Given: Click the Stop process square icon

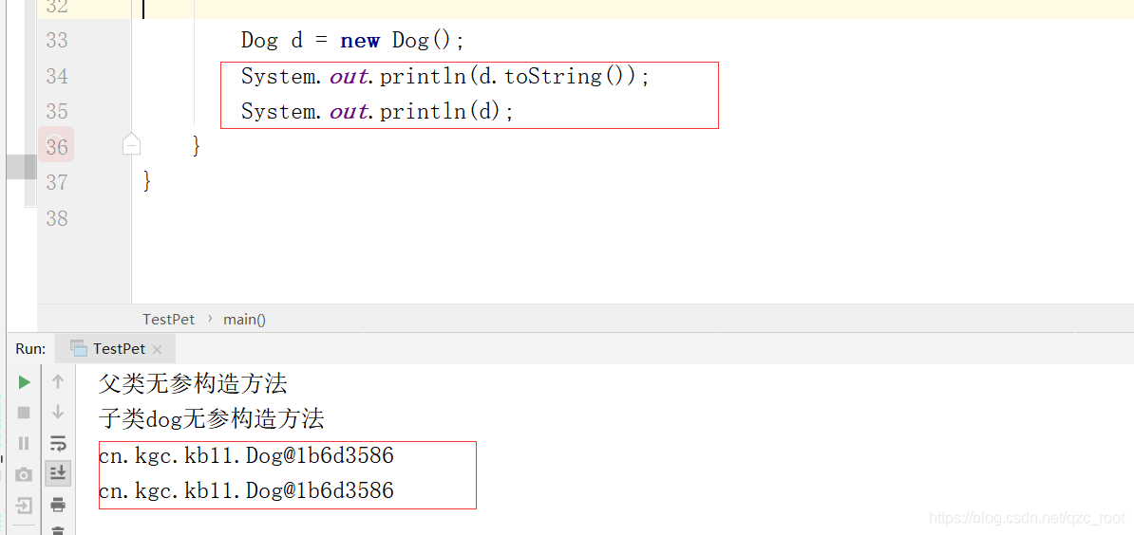Looking at the screenshot, I should coord(24,413).
